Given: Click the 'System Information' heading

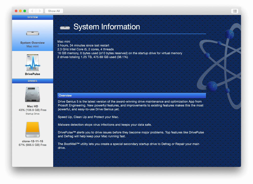Looking at the screenshot, I should 107,27.
